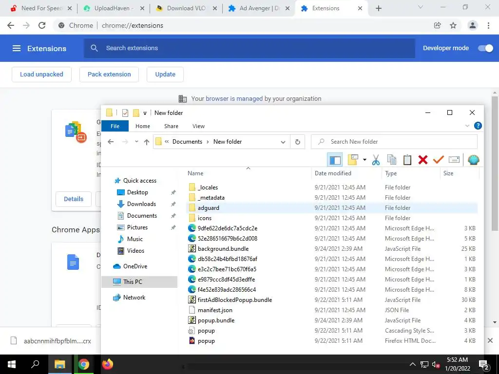Image resolution: width=499 pixels, height=374 pixels.
Task: Select the adguard folder
Action: pos(332,208)
